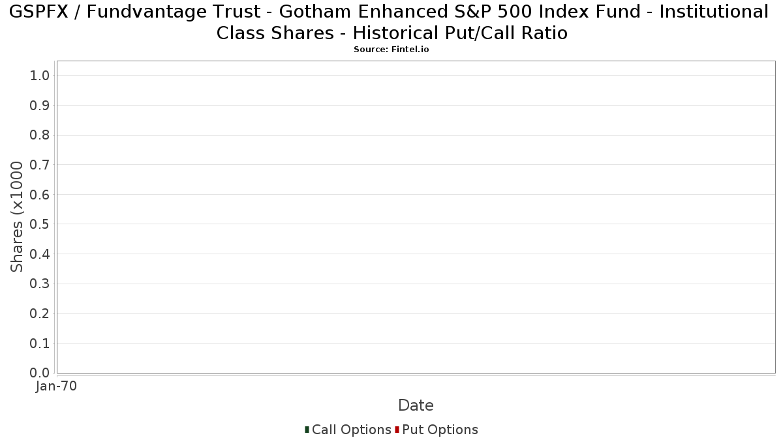
Task: Click the 0.0 y-axis tick label
Action: 40,373
